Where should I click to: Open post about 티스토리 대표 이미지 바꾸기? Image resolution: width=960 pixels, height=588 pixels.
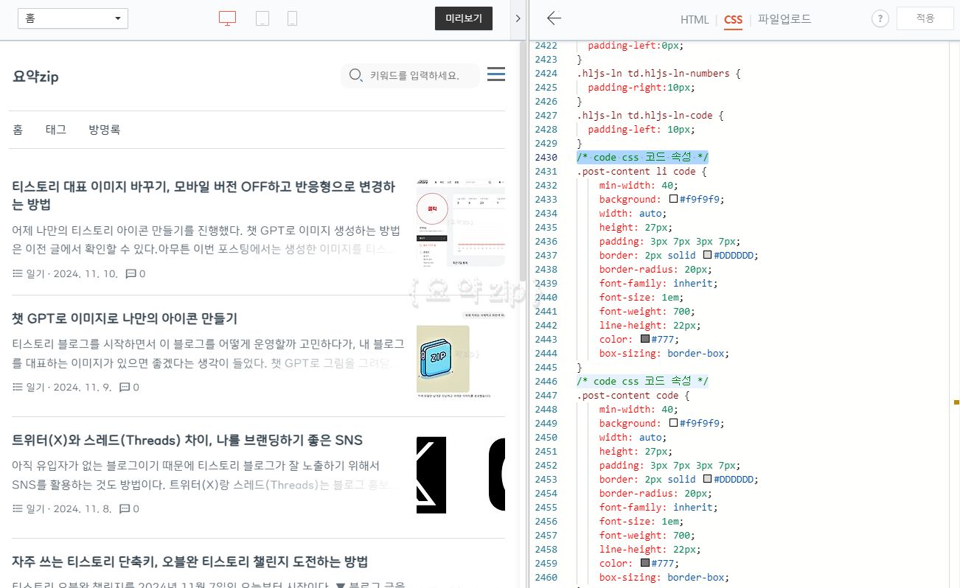tap(204, 195)
